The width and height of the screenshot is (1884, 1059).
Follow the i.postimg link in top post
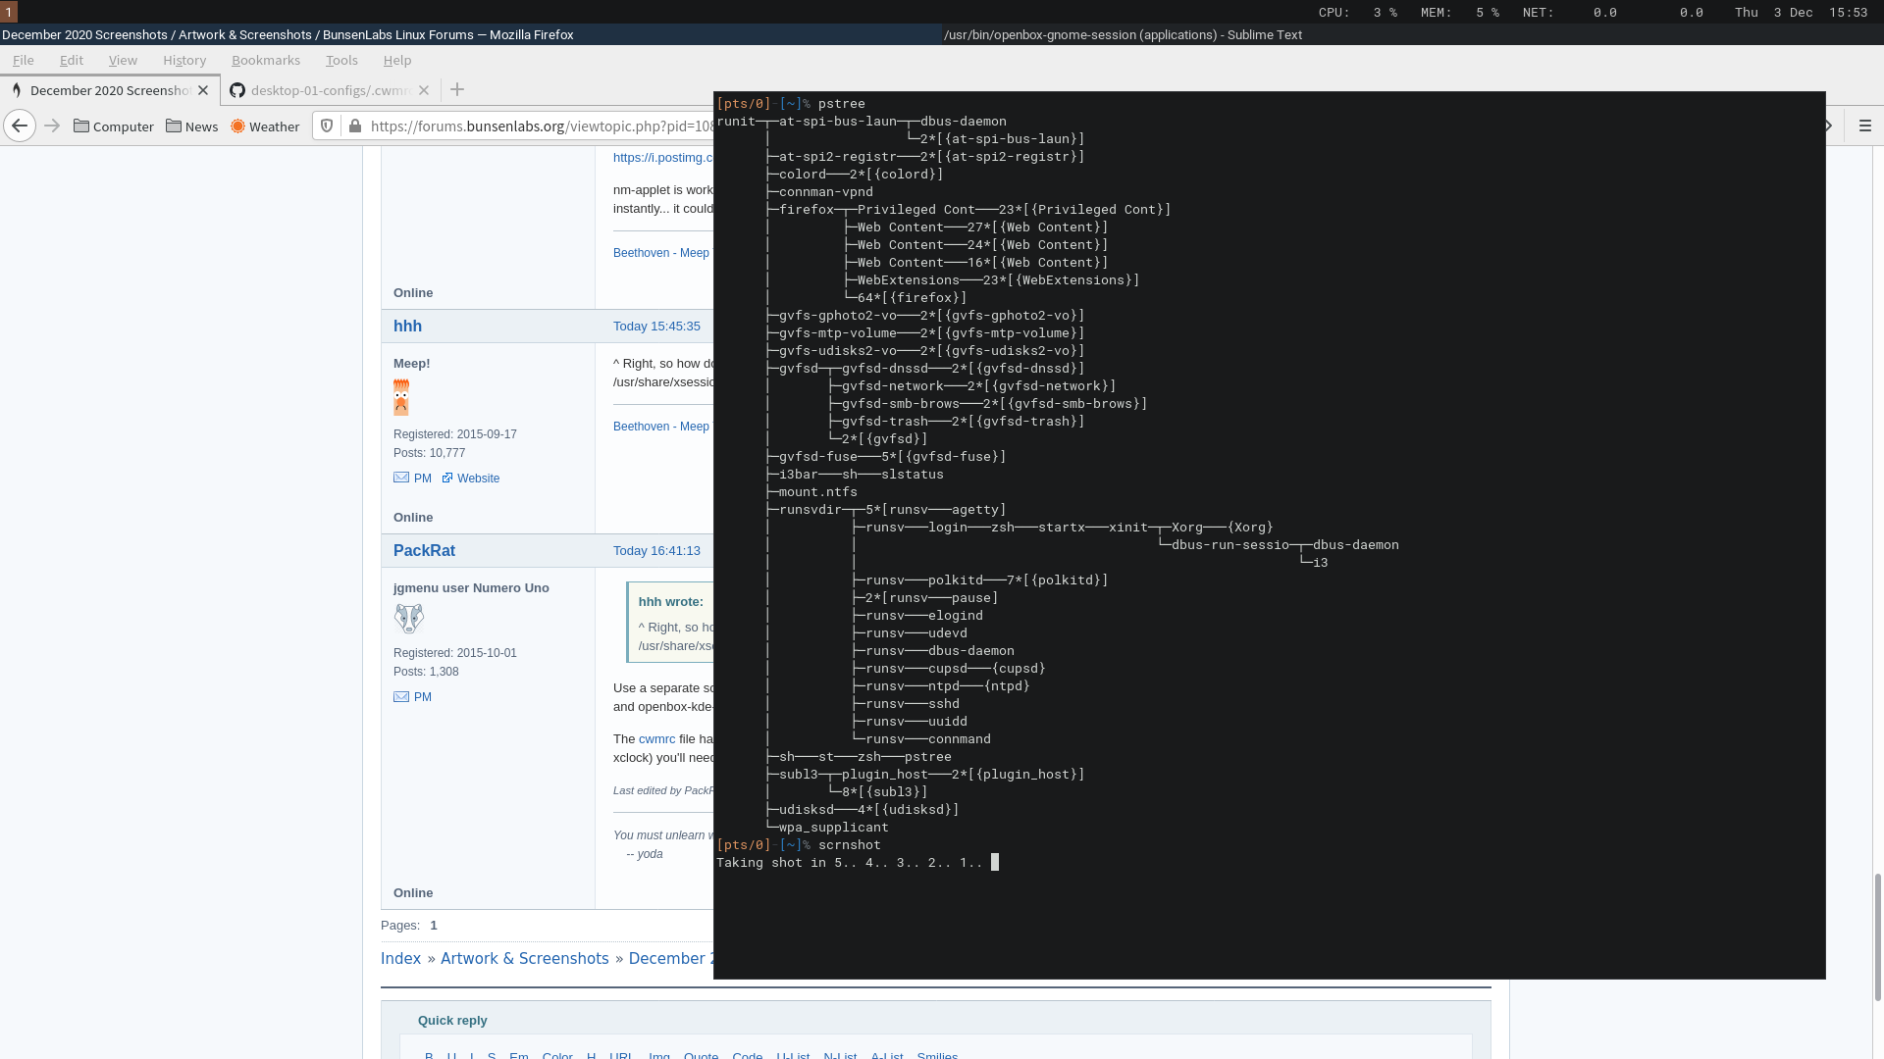tap(662, 158)
